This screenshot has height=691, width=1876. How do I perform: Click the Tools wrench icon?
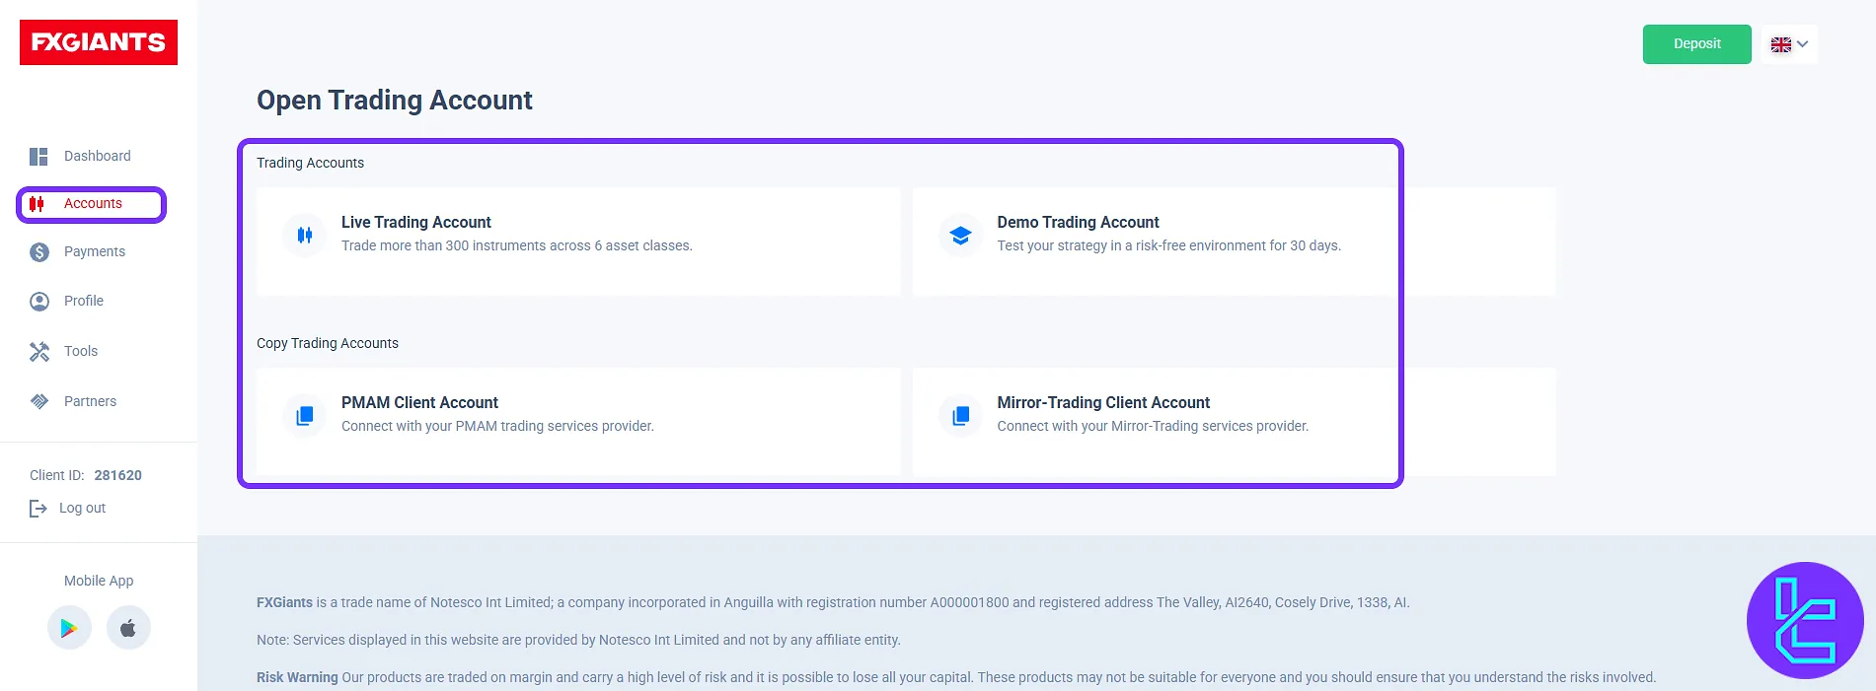tap(39, 352)
